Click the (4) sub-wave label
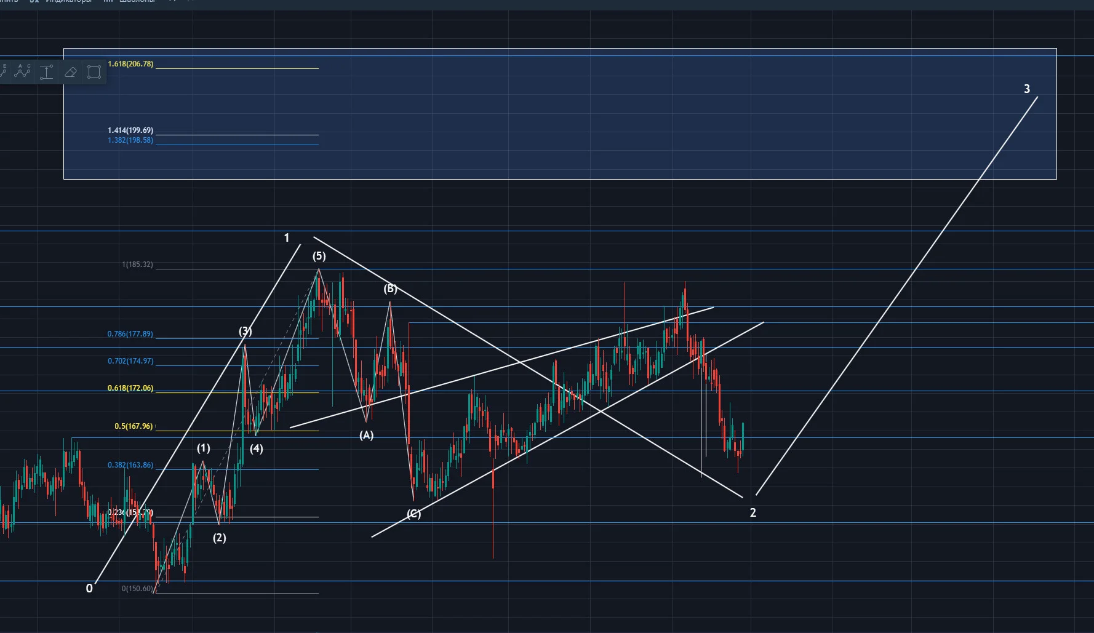Viewport: 1094px width, 633px height. (x=256, y=448)
